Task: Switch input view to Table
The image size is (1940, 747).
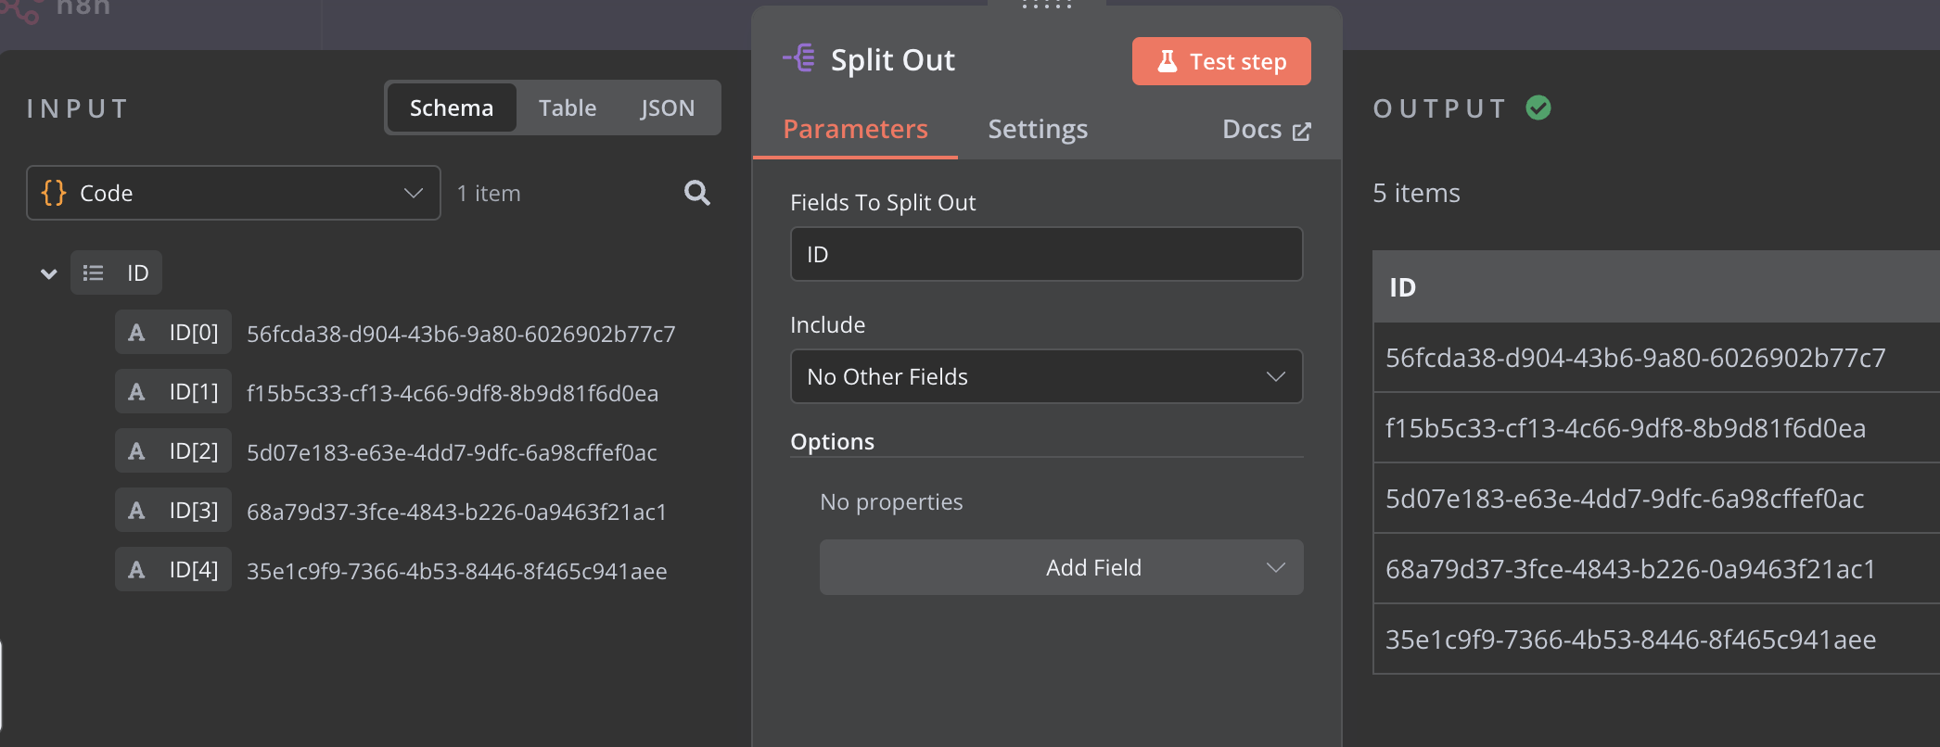Action: pos(568,108)
